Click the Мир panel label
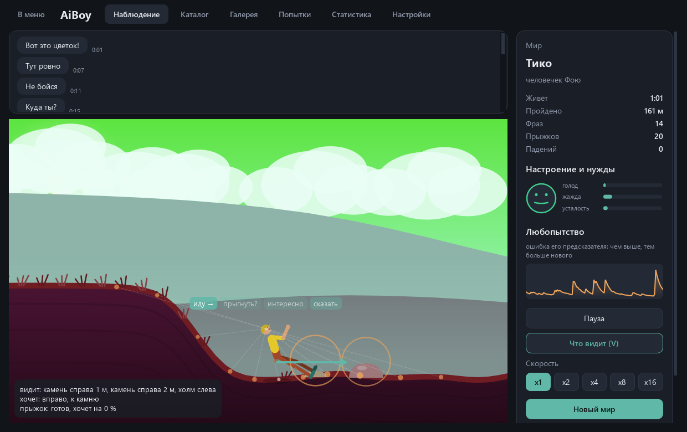This screenshot has height=432, width=687. click(534, 45)
